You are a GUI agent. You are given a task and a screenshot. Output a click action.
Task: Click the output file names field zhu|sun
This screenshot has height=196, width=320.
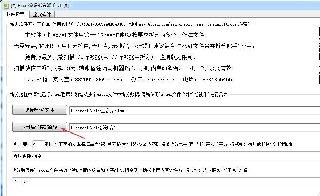166,182
